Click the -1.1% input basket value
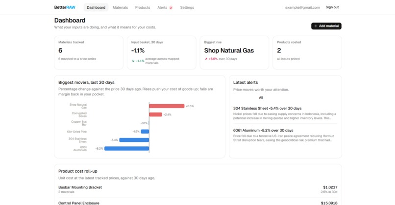This screenshot has width=395, height=205. coord(138,50)
